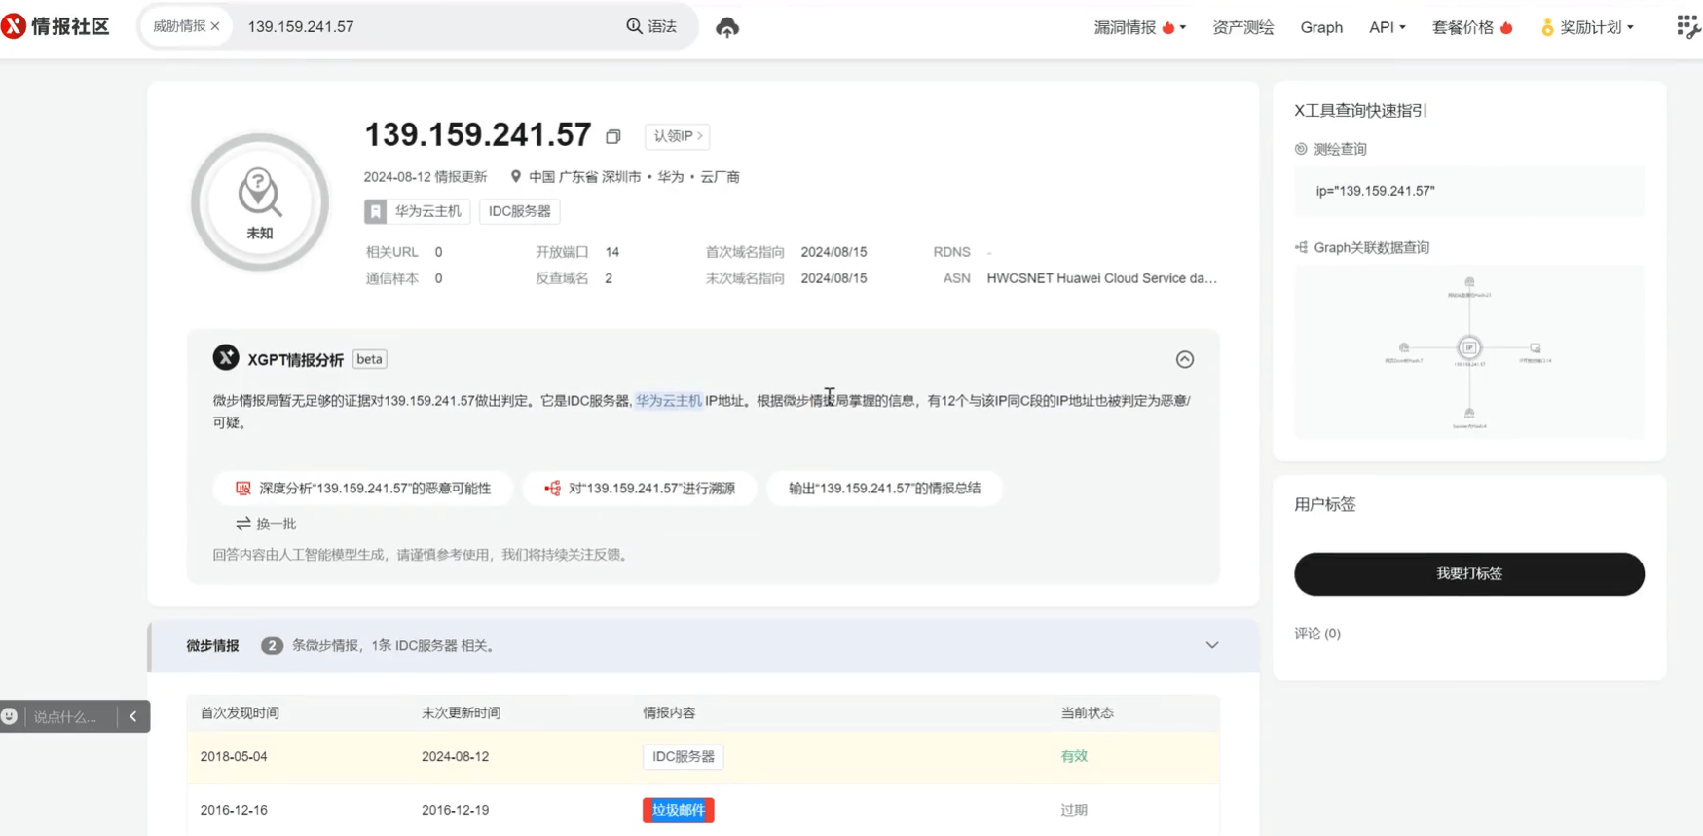The height and width of the screenshot is (836, 1703).
Task: Open the cloud upload icon
Action: [727, 27]
